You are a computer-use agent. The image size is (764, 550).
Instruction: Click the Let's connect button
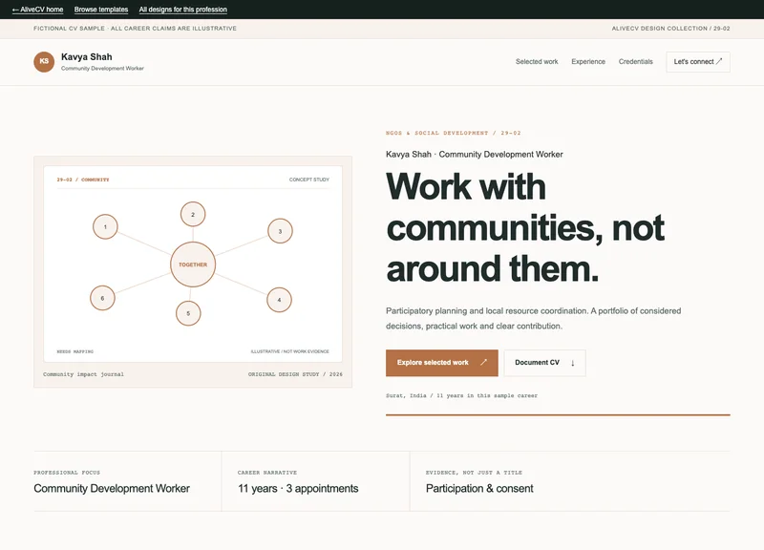tap(698, 62)
